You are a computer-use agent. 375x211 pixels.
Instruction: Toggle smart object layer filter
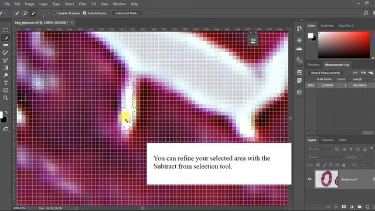(365, 149)
